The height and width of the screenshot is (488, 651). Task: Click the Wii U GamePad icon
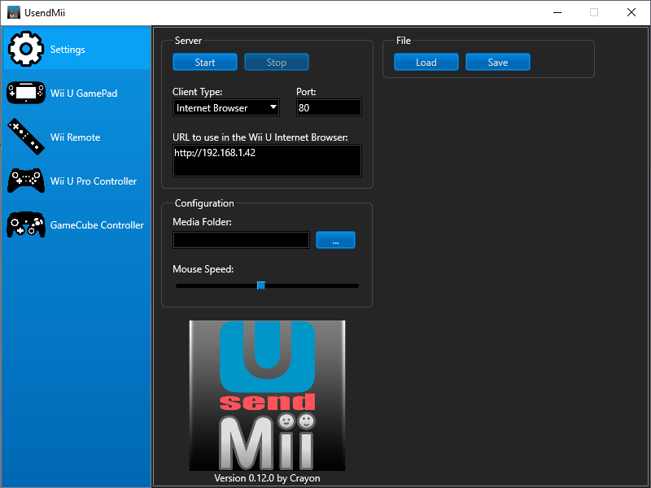[26, 94]
